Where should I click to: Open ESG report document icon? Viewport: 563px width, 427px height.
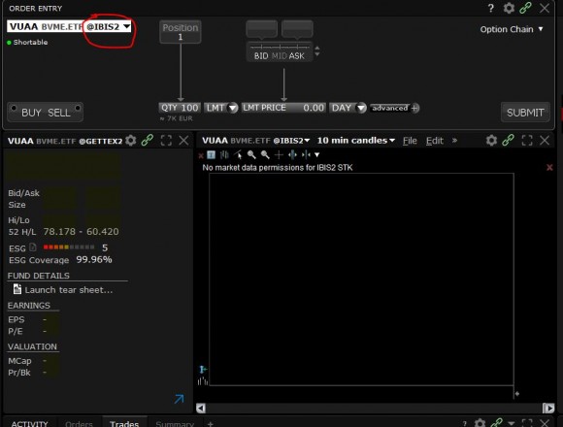tap(33, 247)
